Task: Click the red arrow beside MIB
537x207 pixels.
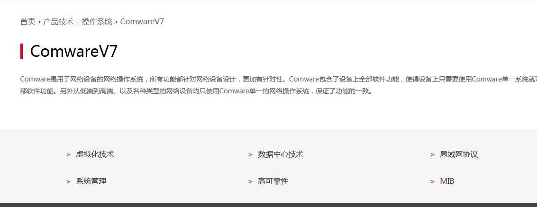Action: coord(432,182)
